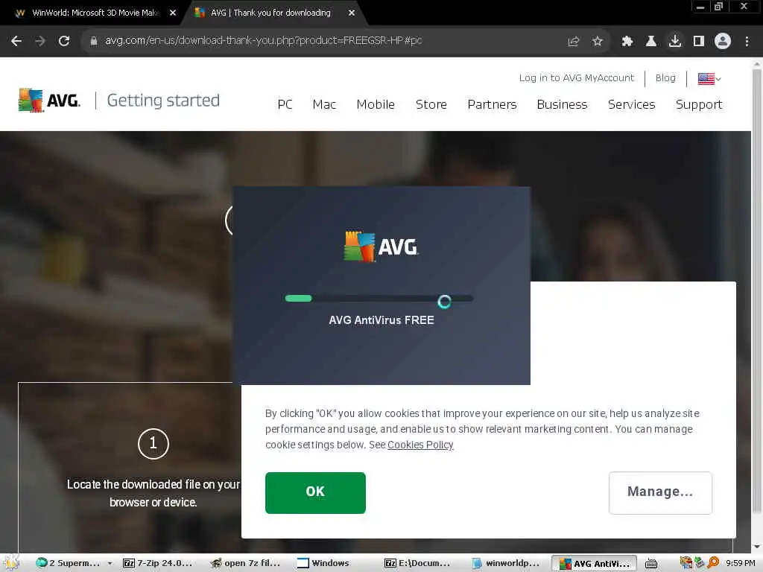Click the share page icon
This screenshot has width=763, height=572.
click(x=574, y=42)
